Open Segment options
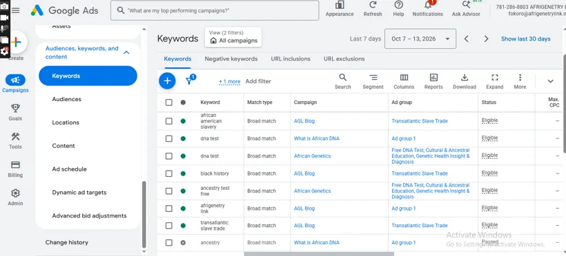Viewport: 566px width, 256px height. point(373,81)
